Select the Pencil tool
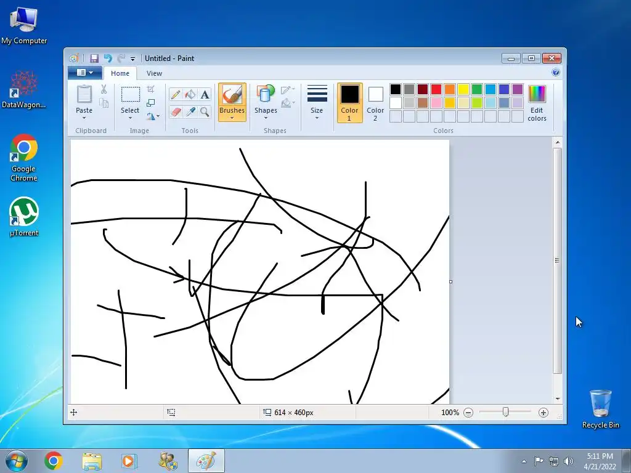Viewport: 631px width, 473px height. click(176, 94)
